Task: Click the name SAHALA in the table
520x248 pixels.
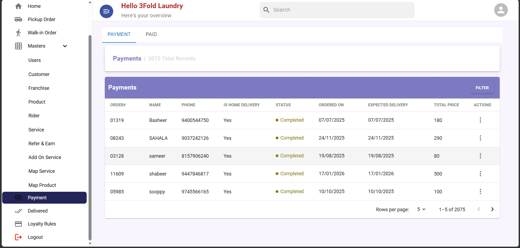Action: [x=158, y=138]
